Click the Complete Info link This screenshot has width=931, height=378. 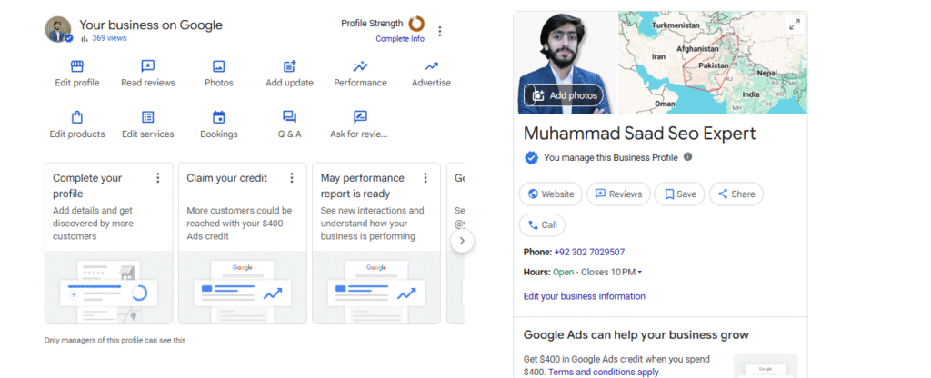(x=400, y=38)
